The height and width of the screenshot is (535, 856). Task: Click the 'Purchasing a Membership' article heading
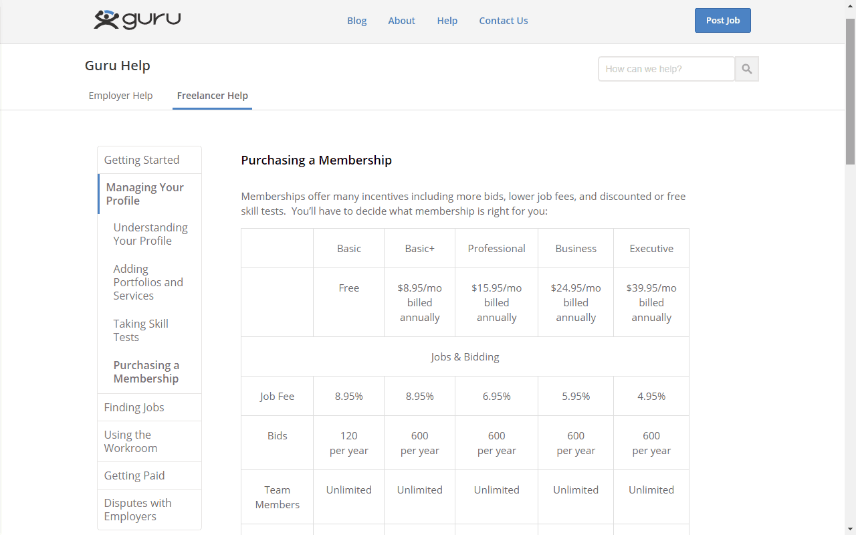point(316,160)
